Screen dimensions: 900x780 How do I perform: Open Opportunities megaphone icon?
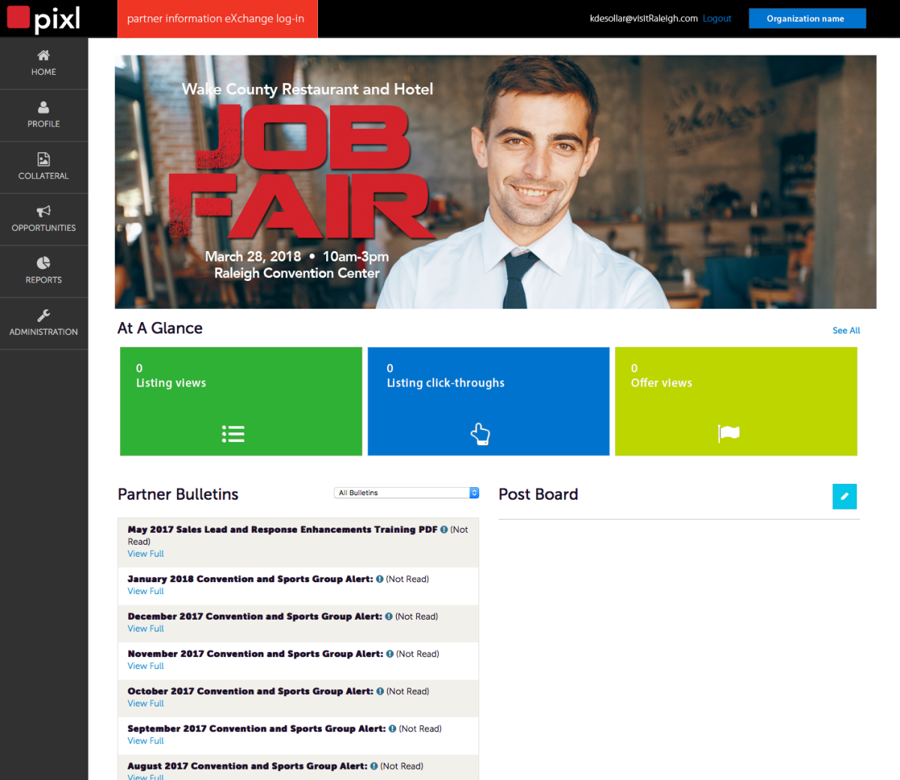click(43, 211)
